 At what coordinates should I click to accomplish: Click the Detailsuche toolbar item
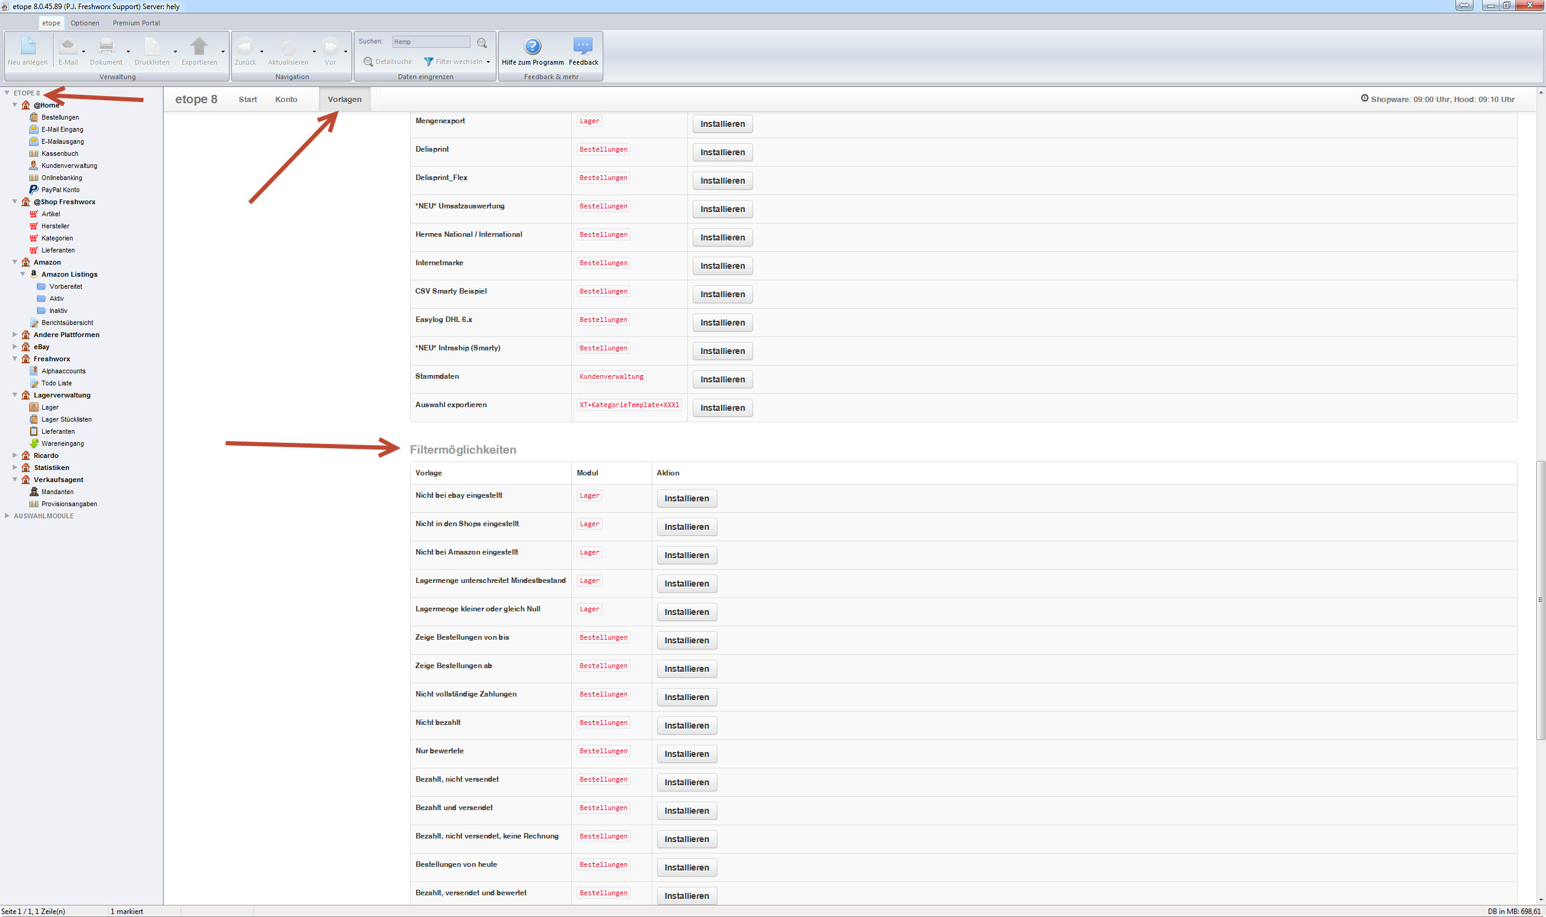pos(387,62)
